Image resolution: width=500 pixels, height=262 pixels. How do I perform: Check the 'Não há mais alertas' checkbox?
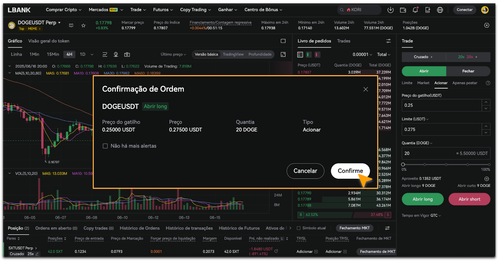point(105,146)
